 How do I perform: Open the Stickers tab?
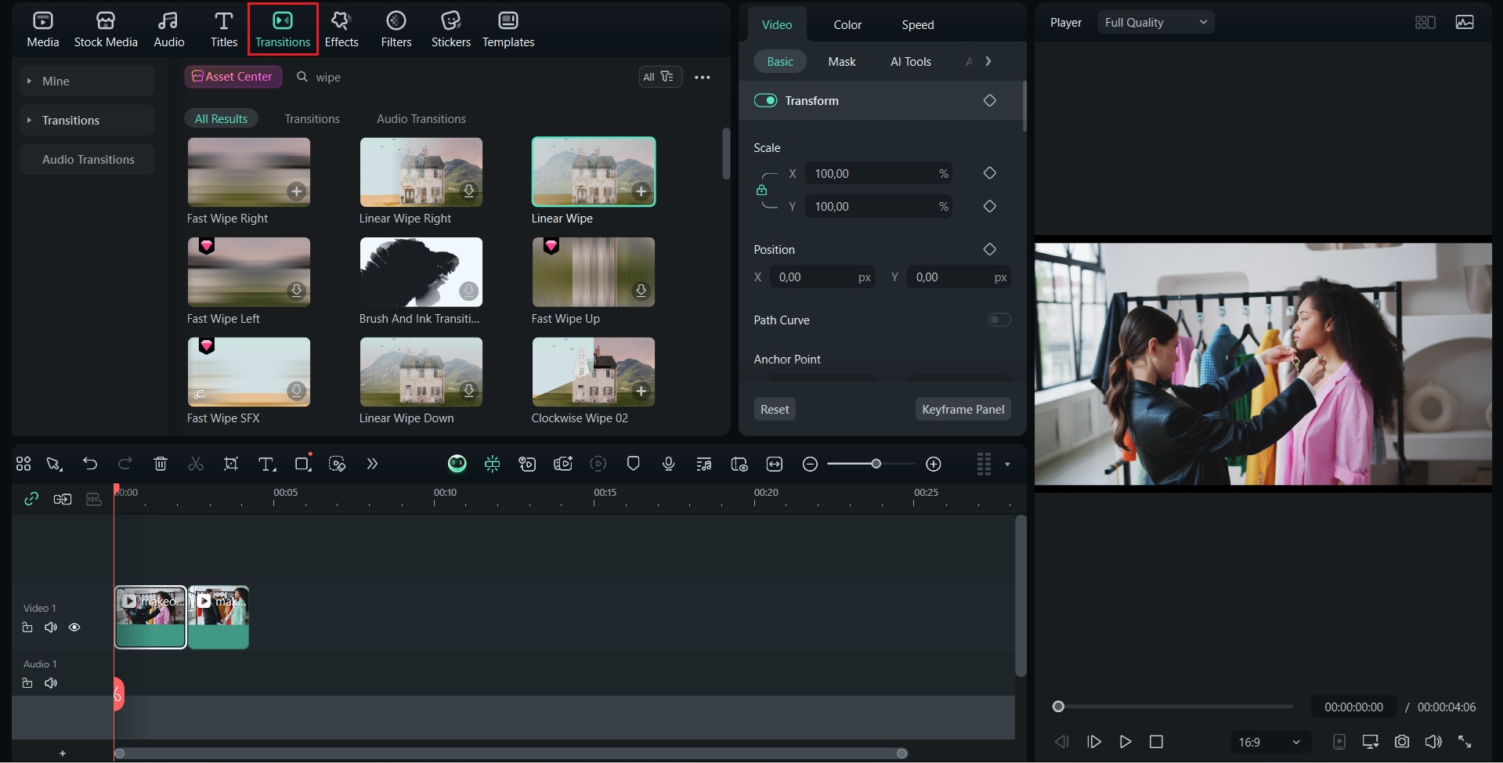[451, 30]
